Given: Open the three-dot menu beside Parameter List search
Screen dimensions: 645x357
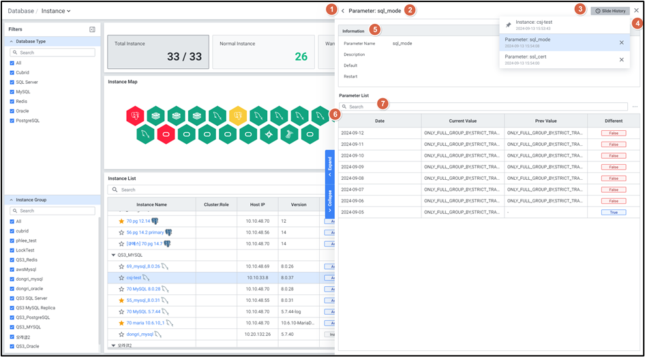Looking at the screenshot, I should [x=635, y=107].
